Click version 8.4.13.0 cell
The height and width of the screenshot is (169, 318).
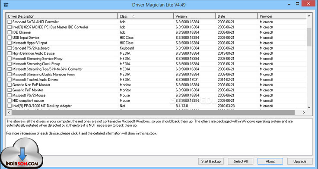click(x=182, y=106)
